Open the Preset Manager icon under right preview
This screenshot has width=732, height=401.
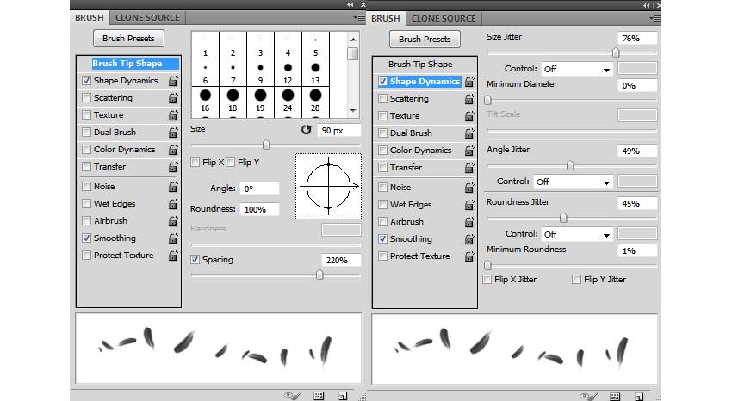coord(615,395)
